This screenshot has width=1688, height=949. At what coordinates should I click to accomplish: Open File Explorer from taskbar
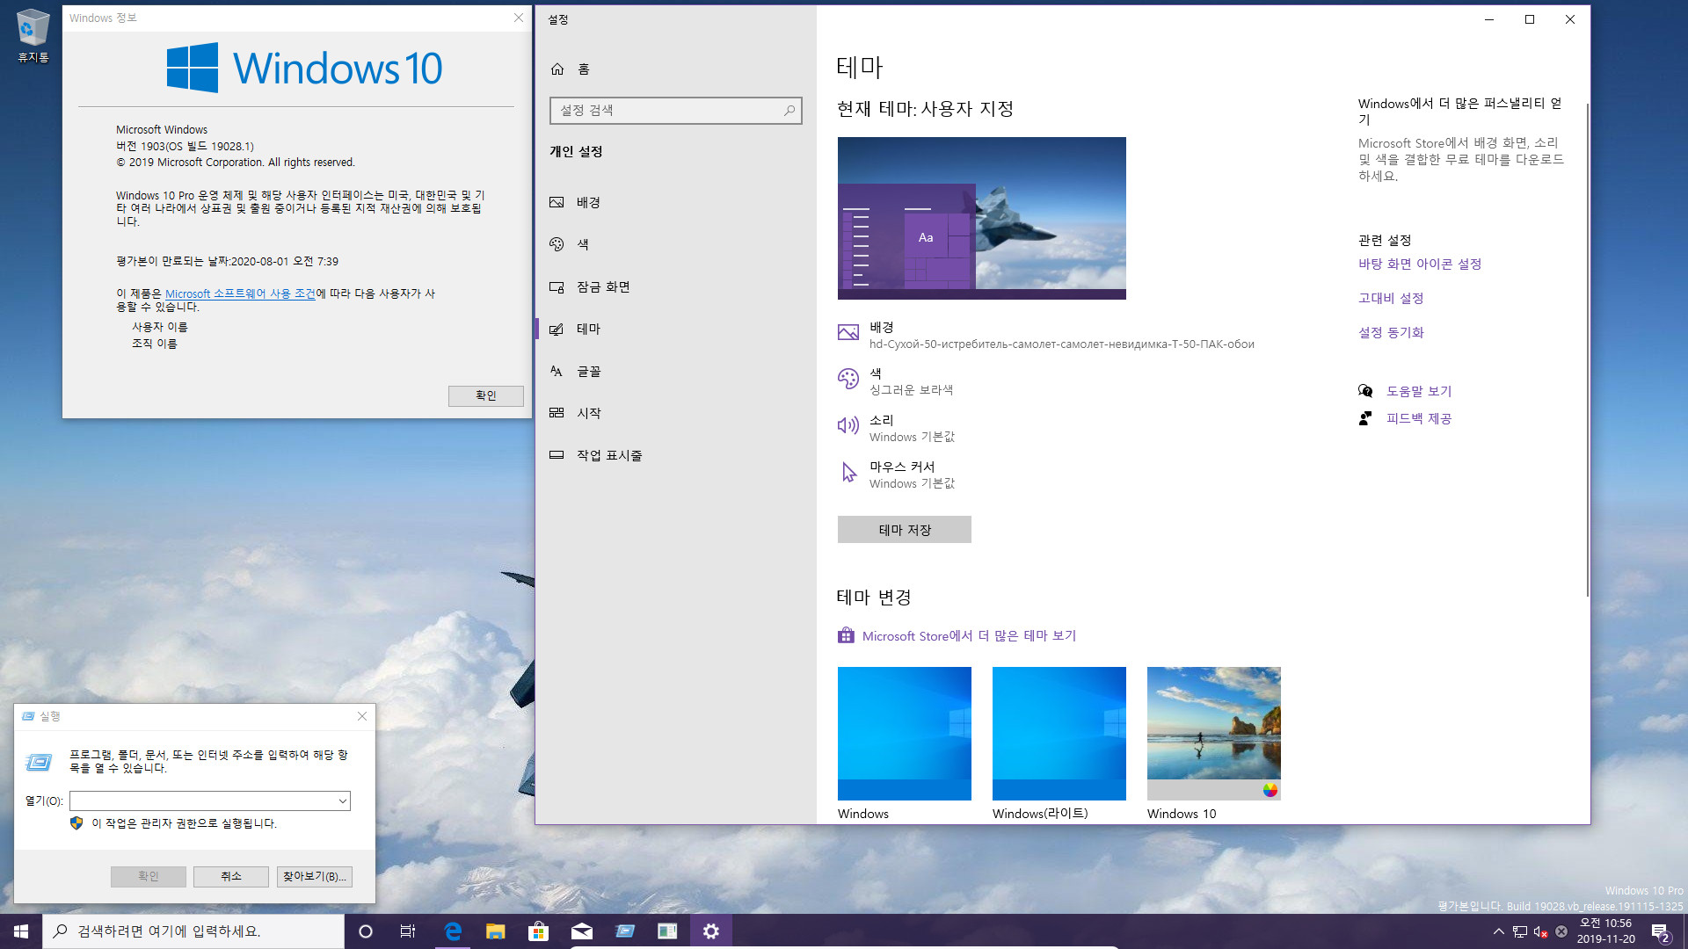coord(496,931)
